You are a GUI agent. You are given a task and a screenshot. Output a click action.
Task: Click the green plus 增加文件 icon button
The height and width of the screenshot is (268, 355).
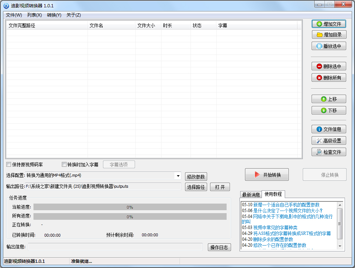coord(329,24)
